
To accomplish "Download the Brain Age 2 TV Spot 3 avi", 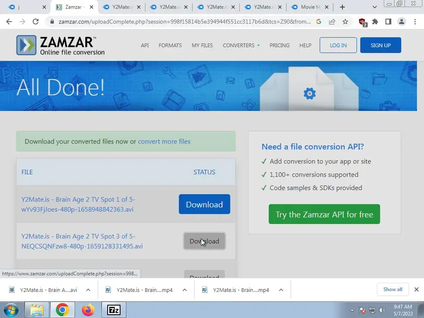I will 205,241.
